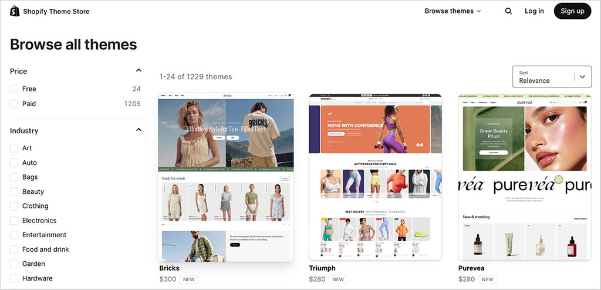Open the Triumph theme preview thumbnail
The image size is (601, 290).
tap(375, 177)
